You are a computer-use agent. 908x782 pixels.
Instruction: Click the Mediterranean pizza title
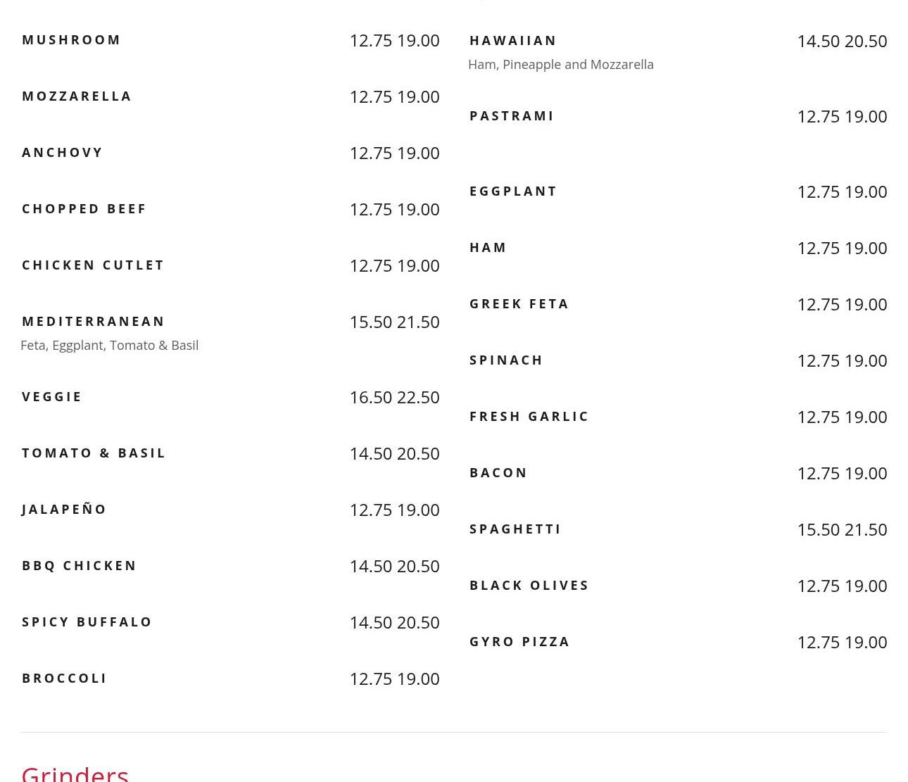tap(93, 322)
